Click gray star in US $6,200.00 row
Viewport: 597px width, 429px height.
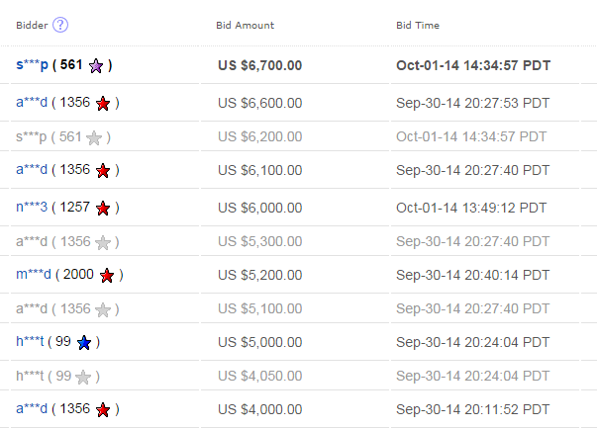point(94,137)
